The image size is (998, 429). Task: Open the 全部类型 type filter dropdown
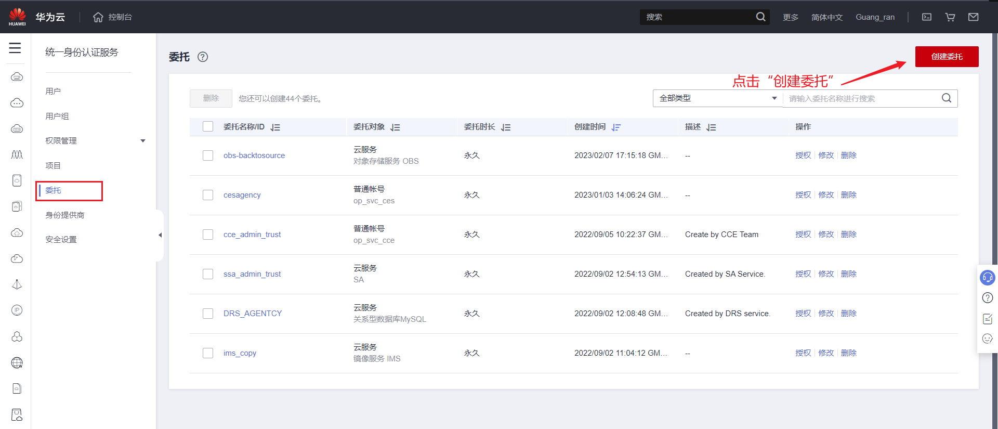click(x=718, y=98)
